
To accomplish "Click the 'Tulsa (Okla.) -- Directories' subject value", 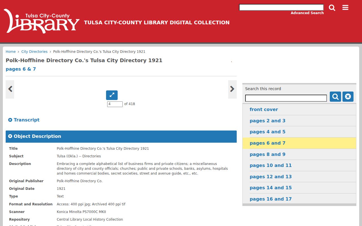I will 79,156.
